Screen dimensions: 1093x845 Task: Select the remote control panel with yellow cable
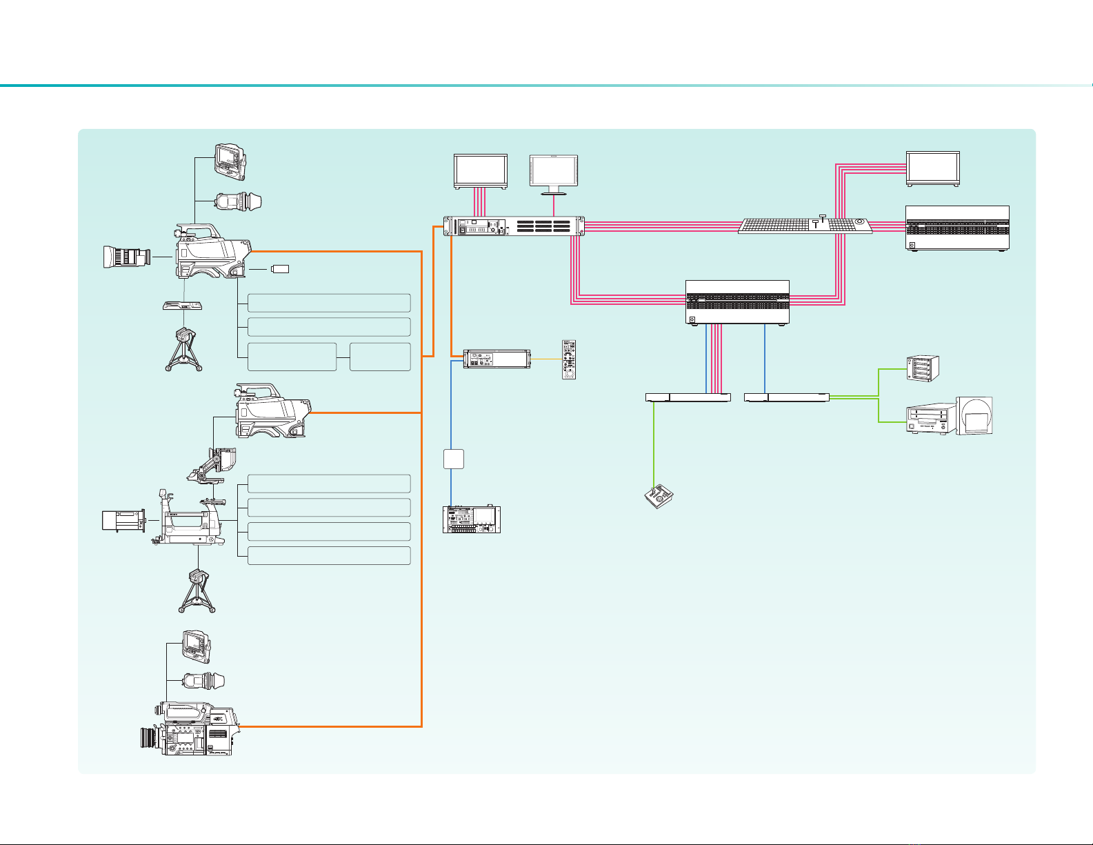[x=570, y=359]
